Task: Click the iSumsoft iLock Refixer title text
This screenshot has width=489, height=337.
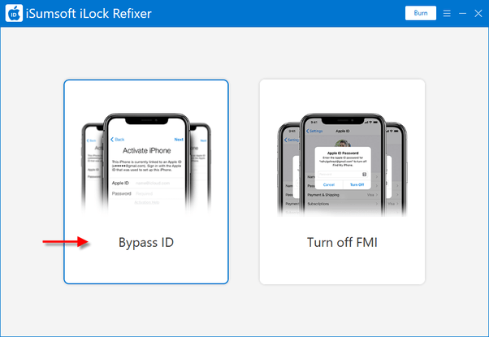Action: click(x=89, y=14)
